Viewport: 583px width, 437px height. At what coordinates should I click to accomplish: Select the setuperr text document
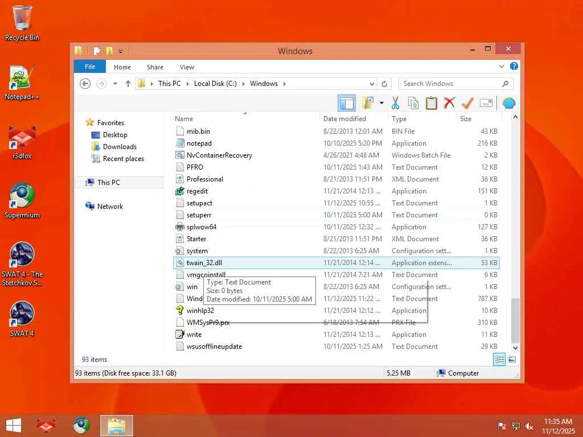199,215
